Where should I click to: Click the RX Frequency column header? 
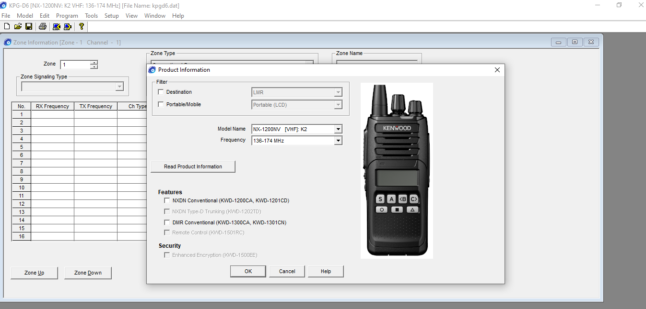[53, 106]
